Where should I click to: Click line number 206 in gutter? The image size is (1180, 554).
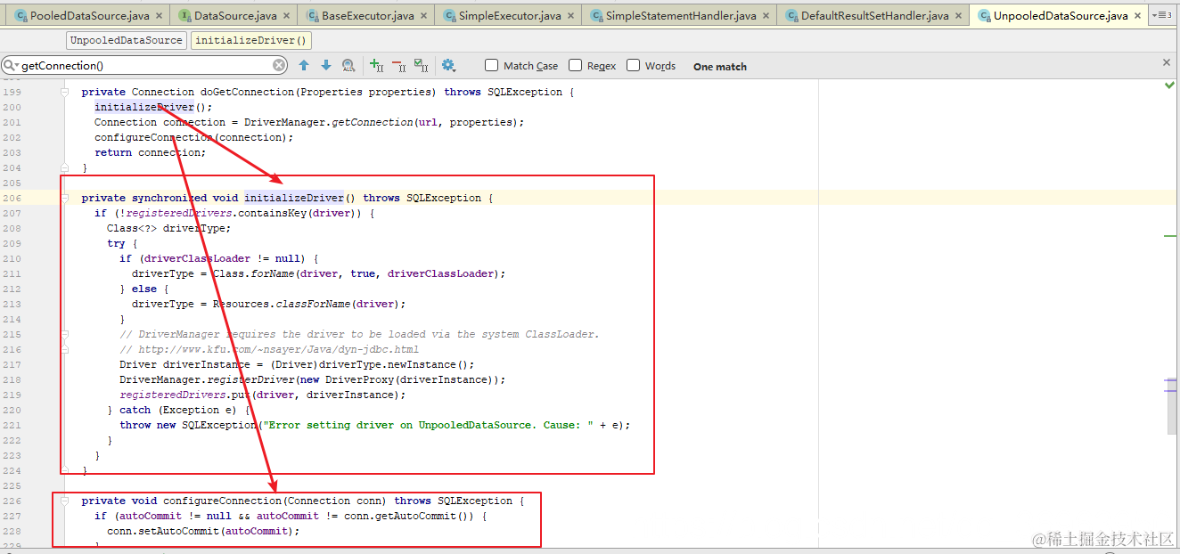(x=12, y=198)
